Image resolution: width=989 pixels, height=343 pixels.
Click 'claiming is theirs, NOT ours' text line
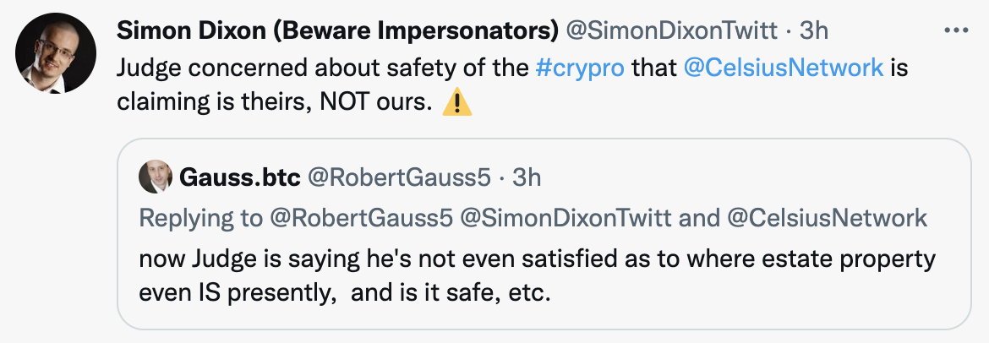click(275, 103)
